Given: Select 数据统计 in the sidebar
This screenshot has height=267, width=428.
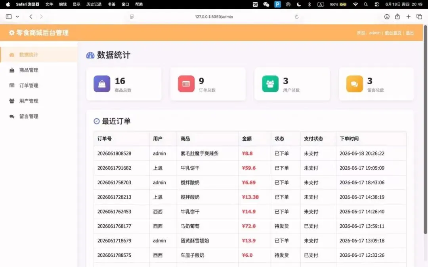Looking at the screenshot, I should coord(39,55).
